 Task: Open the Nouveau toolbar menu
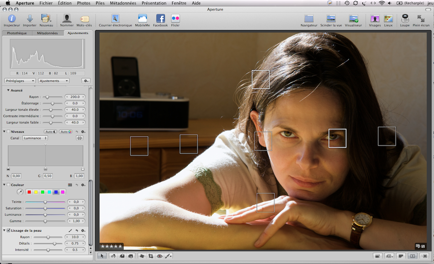tap(46, 20)
